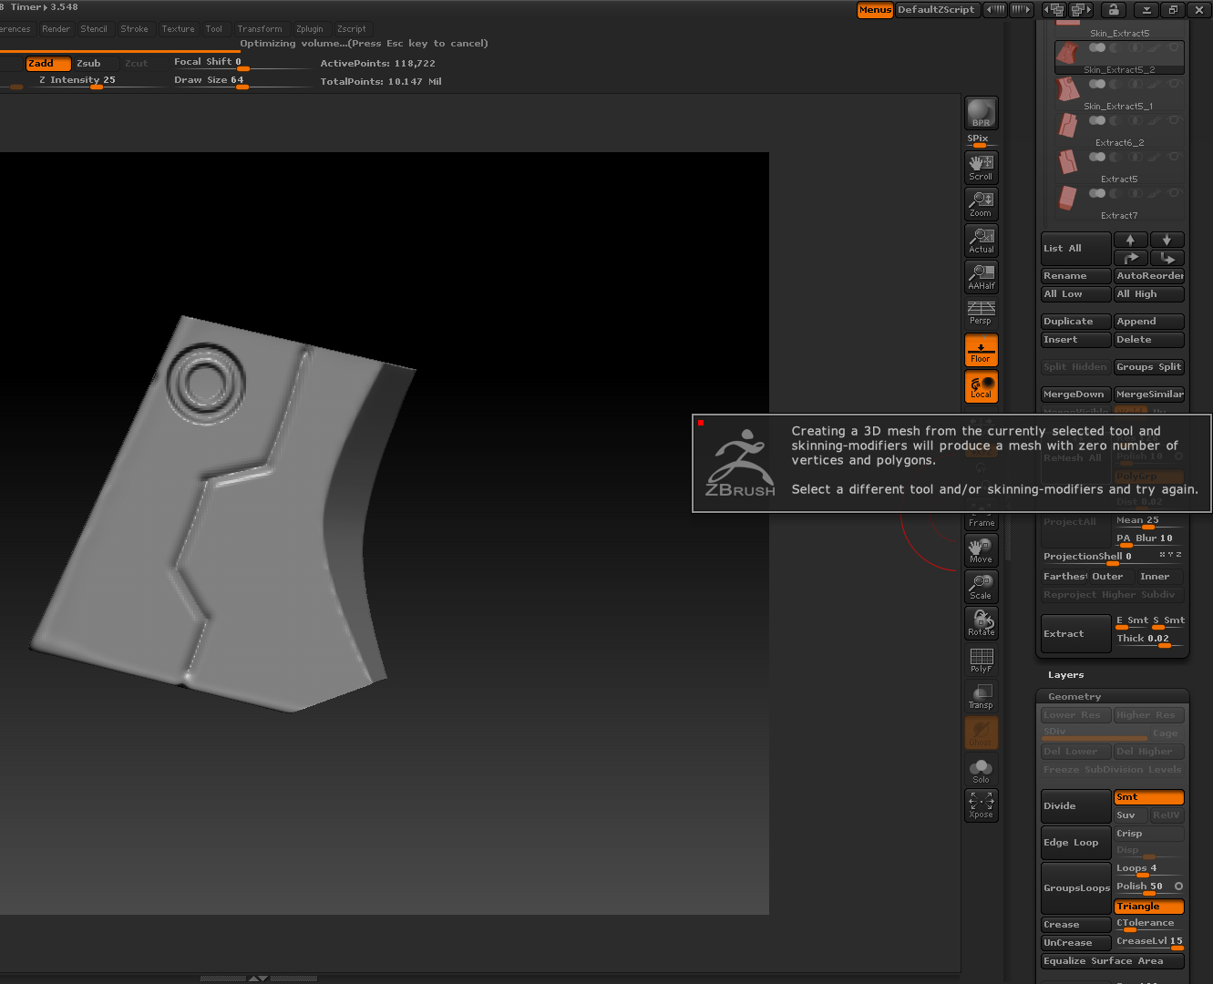Toggle Persp perspective mode
1213x984 pixels.
tap(981, 313)
